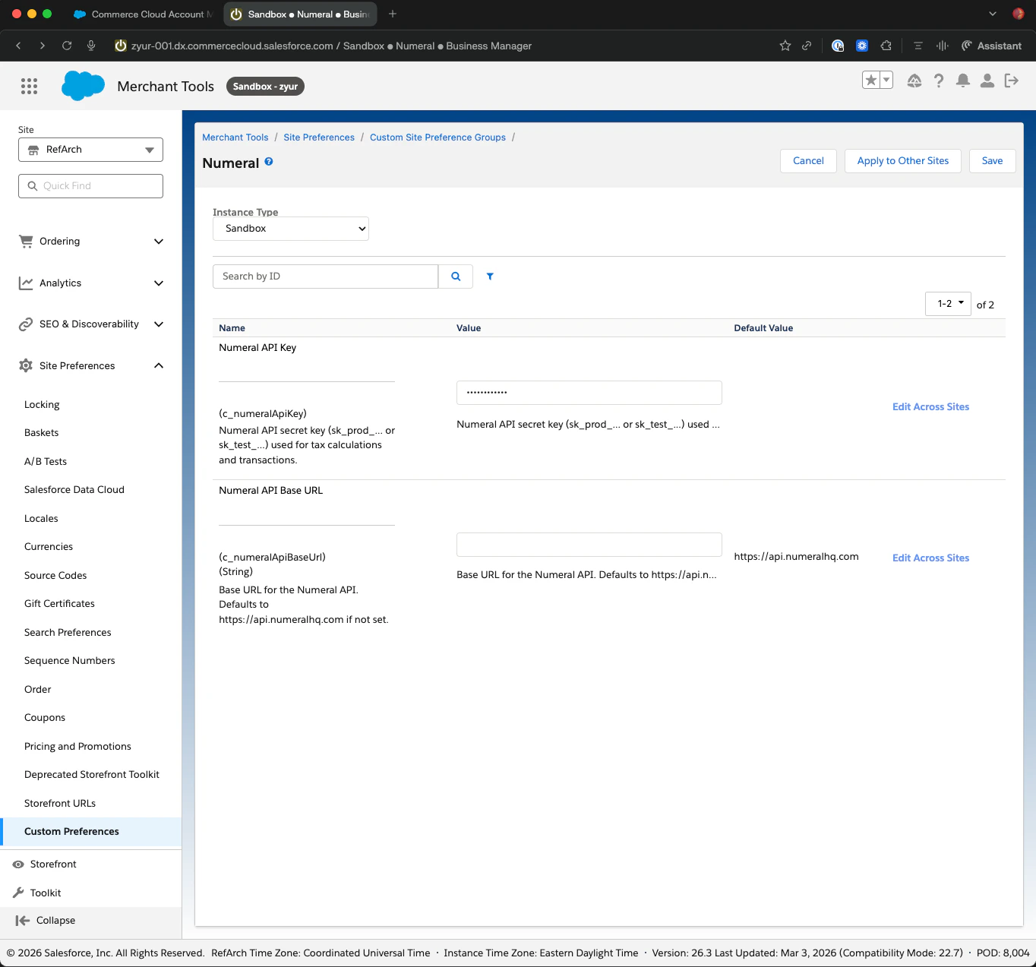The height and width of the screenshot is (967, 1036).
Task: Open Storefront with the eye icon
Action: 18,864
